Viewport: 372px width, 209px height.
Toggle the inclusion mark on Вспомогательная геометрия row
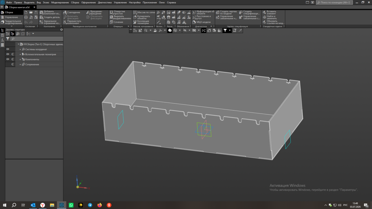13,54
